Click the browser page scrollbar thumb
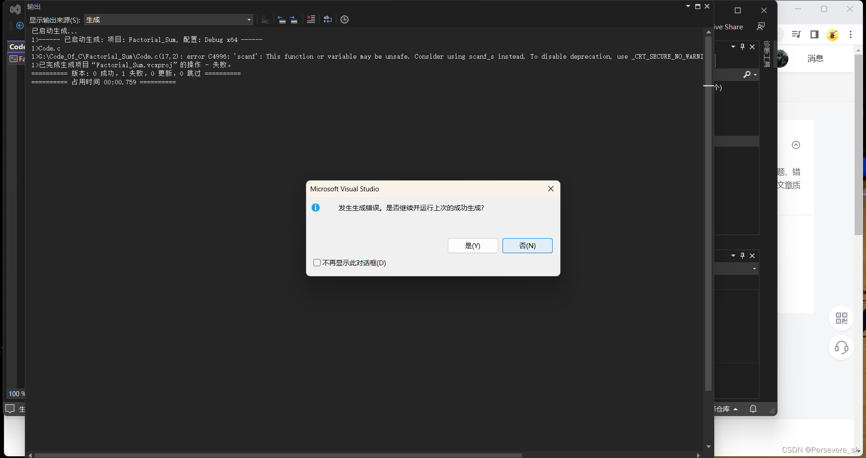 (858, 144)
